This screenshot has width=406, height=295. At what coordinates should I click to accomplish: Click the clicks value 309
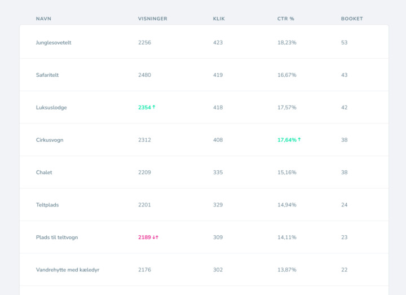tap(218, 237)
